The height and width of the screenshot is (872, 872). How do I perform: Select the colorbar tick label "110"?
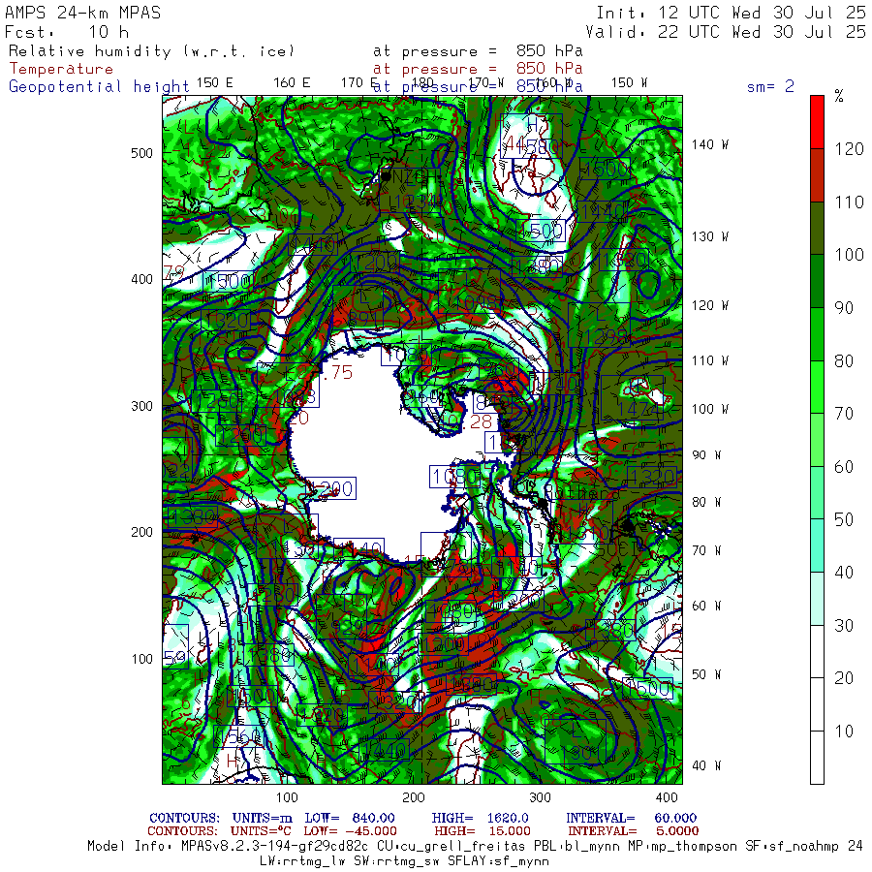pos(849,202)
